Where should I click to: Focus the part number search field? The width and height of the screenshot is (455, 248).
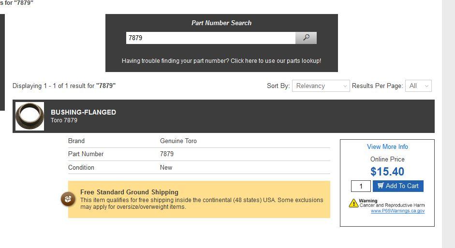pyautogui.click(x=211, y=38)
